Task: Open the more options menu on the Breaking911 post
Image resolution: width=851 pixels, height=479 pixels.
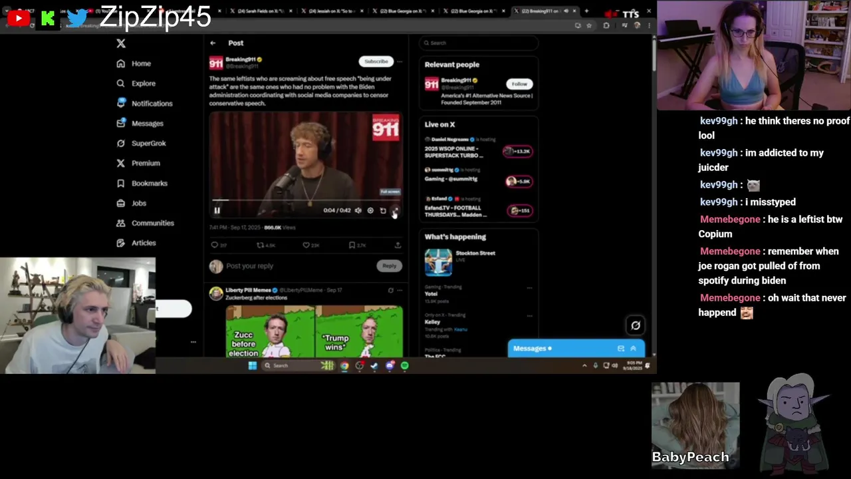Action: tap(400, 61)
